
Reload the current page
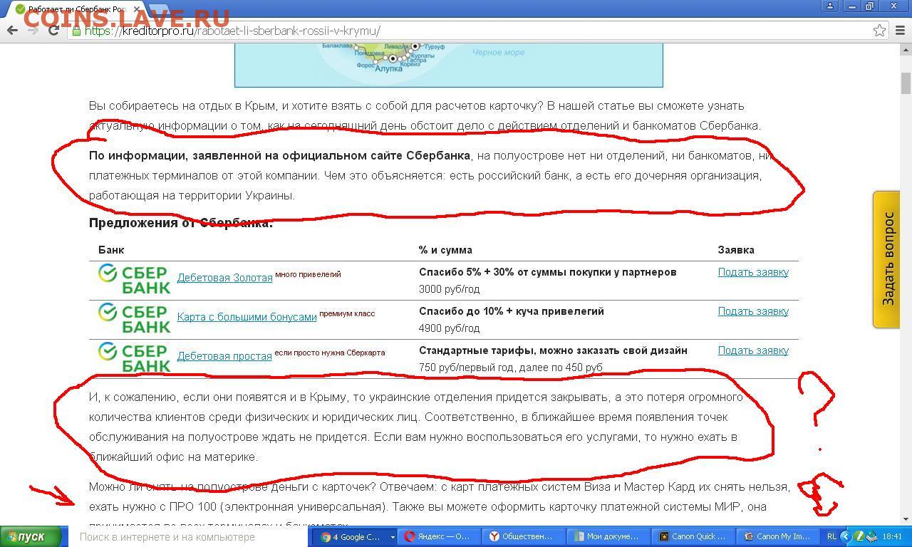pyautogui.click(x=54, y=31)
